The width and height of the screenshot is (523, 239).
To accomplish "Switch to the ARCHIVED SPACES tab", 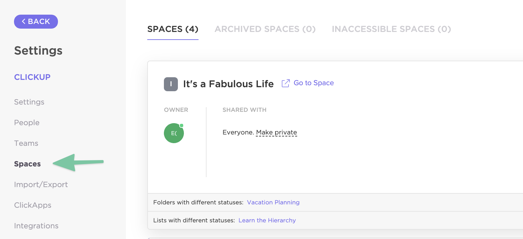I will 265,29.
